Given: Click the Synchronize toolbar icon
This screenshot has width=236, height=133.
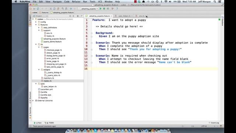Looking at the screenshot, I should pos(38,9).
